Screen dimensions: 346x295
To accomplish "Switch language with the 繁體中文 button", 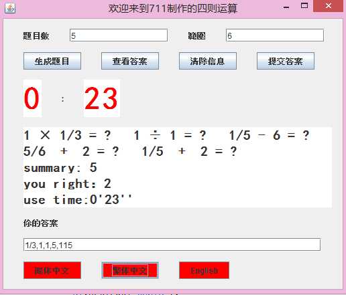I will point(130,270).
